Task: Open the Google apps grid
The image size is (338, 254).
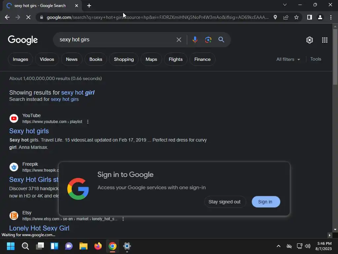Action: [x=325, y=40]
